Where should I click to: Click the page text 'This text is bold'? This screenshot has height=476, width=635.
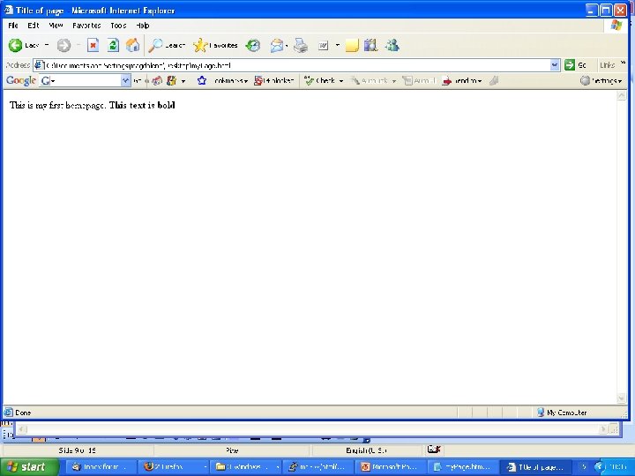[x=142, y=105]
